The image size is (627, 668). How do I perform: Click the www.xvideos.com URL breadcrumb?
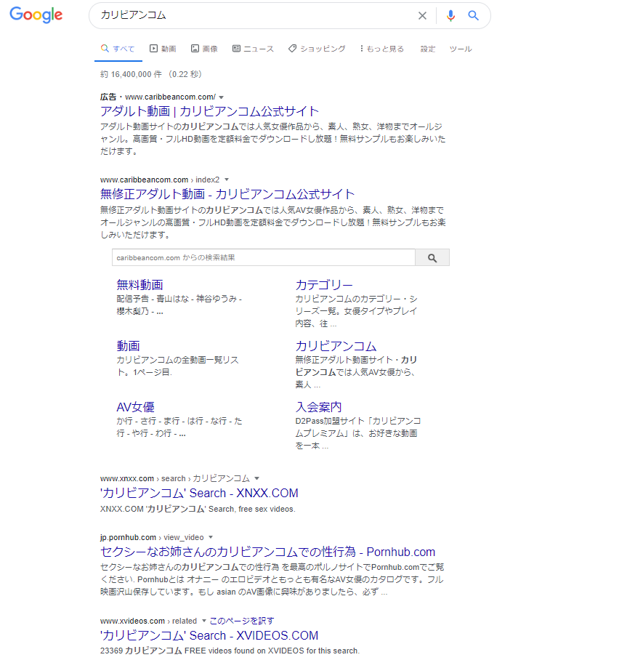[x=148, y=621]
